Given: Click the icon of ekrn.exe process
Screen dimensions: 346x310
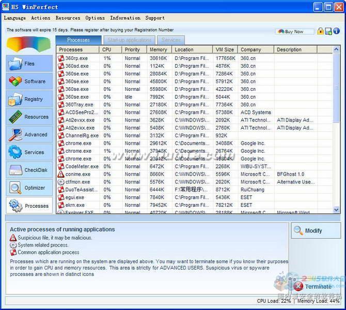Looking at the screenshot, I should tap(61, 205).
